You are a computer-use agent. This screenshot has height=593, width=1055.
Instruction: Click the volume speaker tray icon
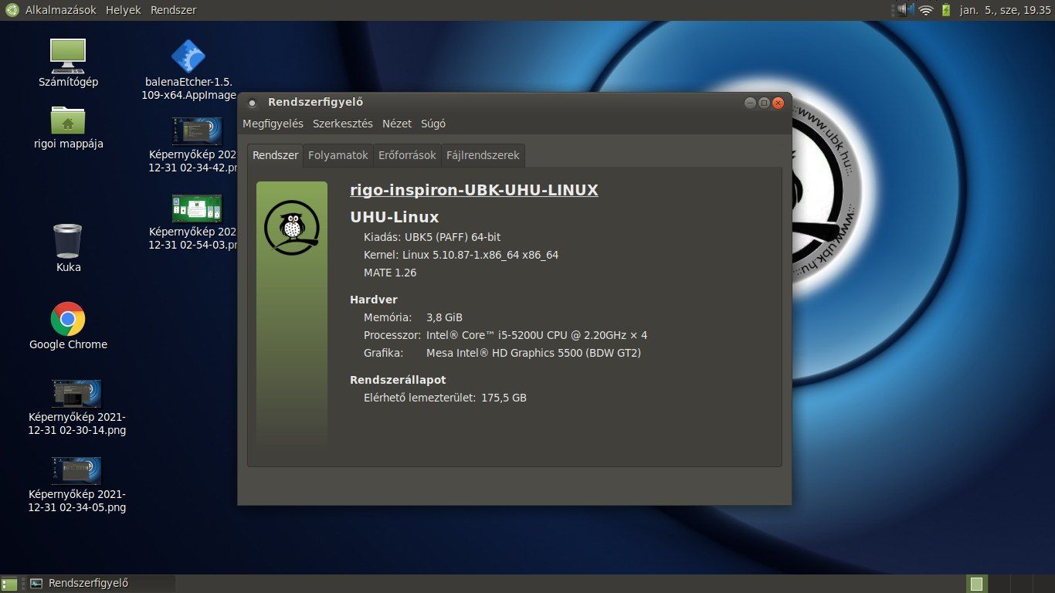[x=904, y=10]
